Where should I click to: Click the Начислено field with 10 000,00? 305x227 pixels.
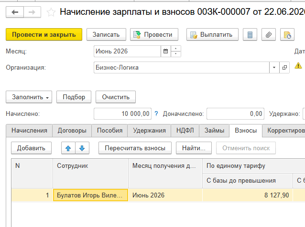pyautogui.click(x=122, y=113)
